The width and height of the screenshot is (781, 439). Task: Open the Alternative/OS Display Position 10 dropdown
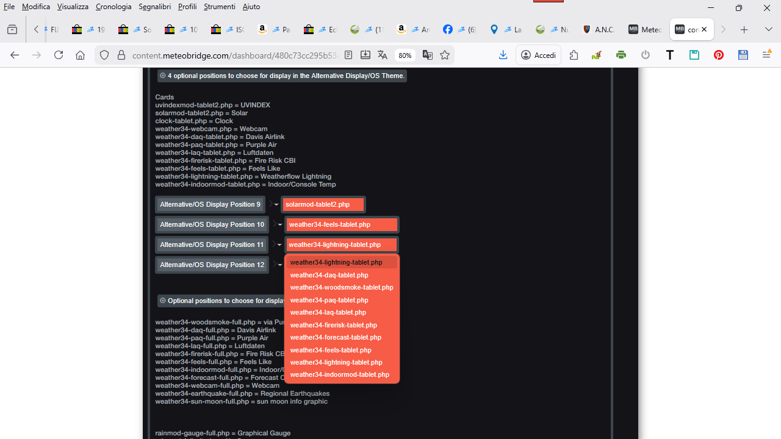[x=279, y=224]
